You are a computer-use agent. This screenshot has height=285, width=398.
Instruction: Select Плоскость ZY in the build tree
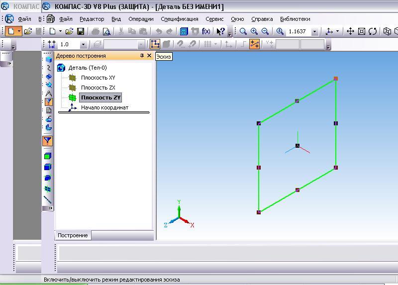point(101,97)
